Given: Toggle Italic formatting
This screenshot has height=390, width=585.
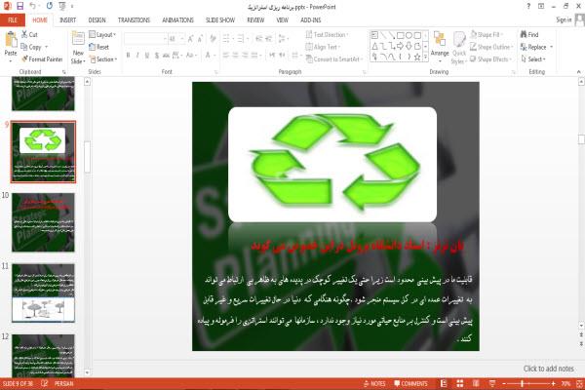Looking at the screenshot, I should (137, 56).
